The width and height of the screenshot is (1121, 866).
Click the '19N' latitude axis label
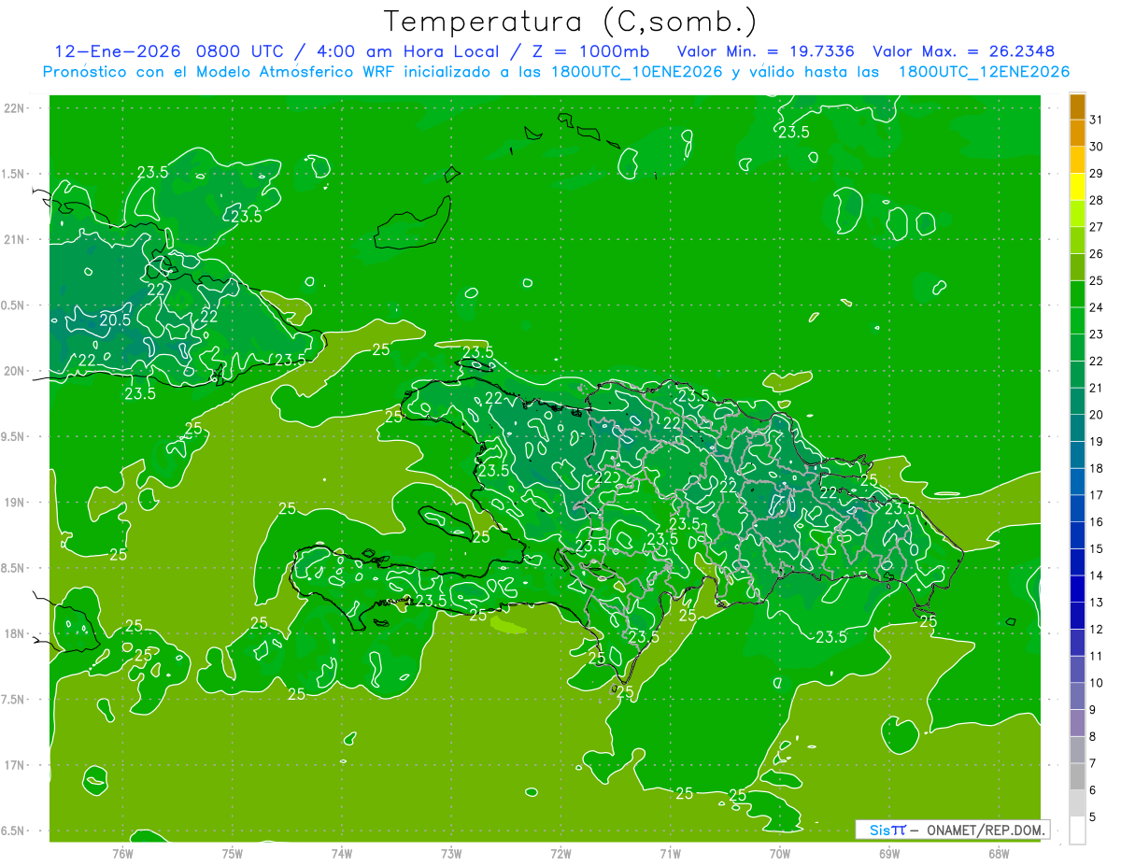pos(15,503)
